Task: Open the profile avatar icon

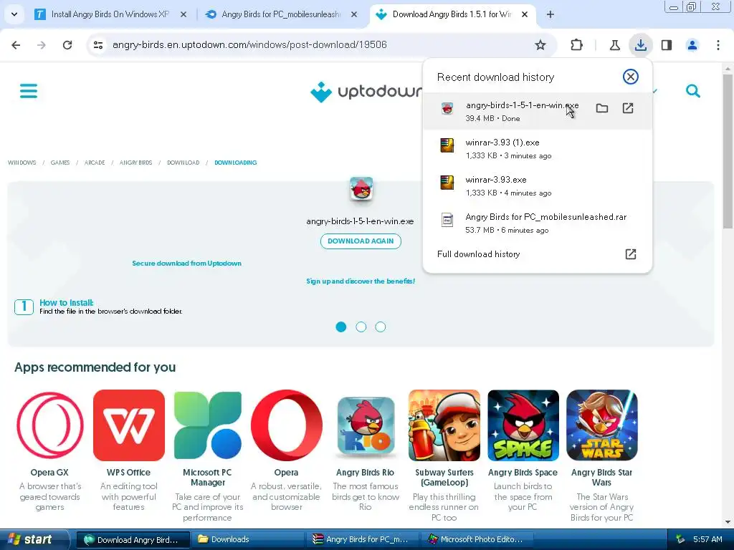Action: pos(692,45)
